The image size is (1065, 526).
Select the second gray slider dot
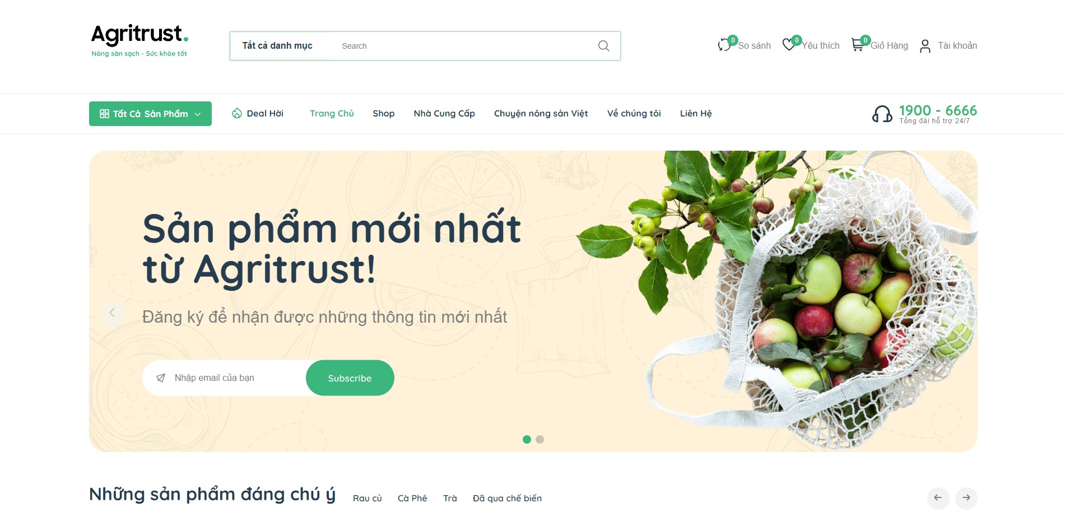click(x=540, y=440)
